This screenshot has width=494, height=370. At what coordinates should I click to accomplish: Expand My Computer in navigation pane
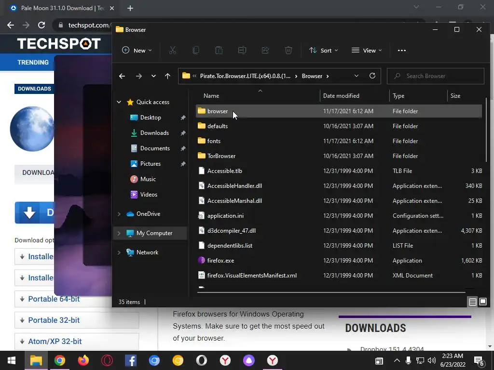point(119,233)
